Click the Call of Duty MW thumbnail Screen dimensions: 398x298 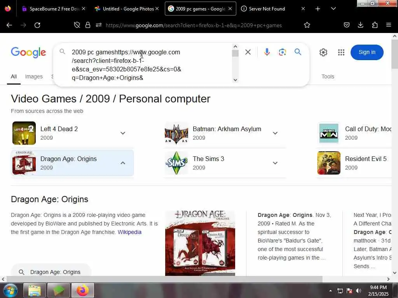coord(329,133)
